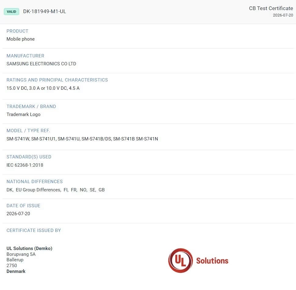Click the TRADEMARK / BRAND label

31,107
